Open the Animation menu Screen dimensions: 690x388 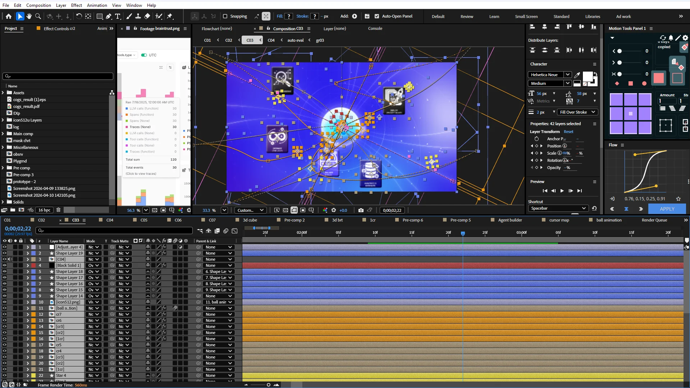click(97, 5)
